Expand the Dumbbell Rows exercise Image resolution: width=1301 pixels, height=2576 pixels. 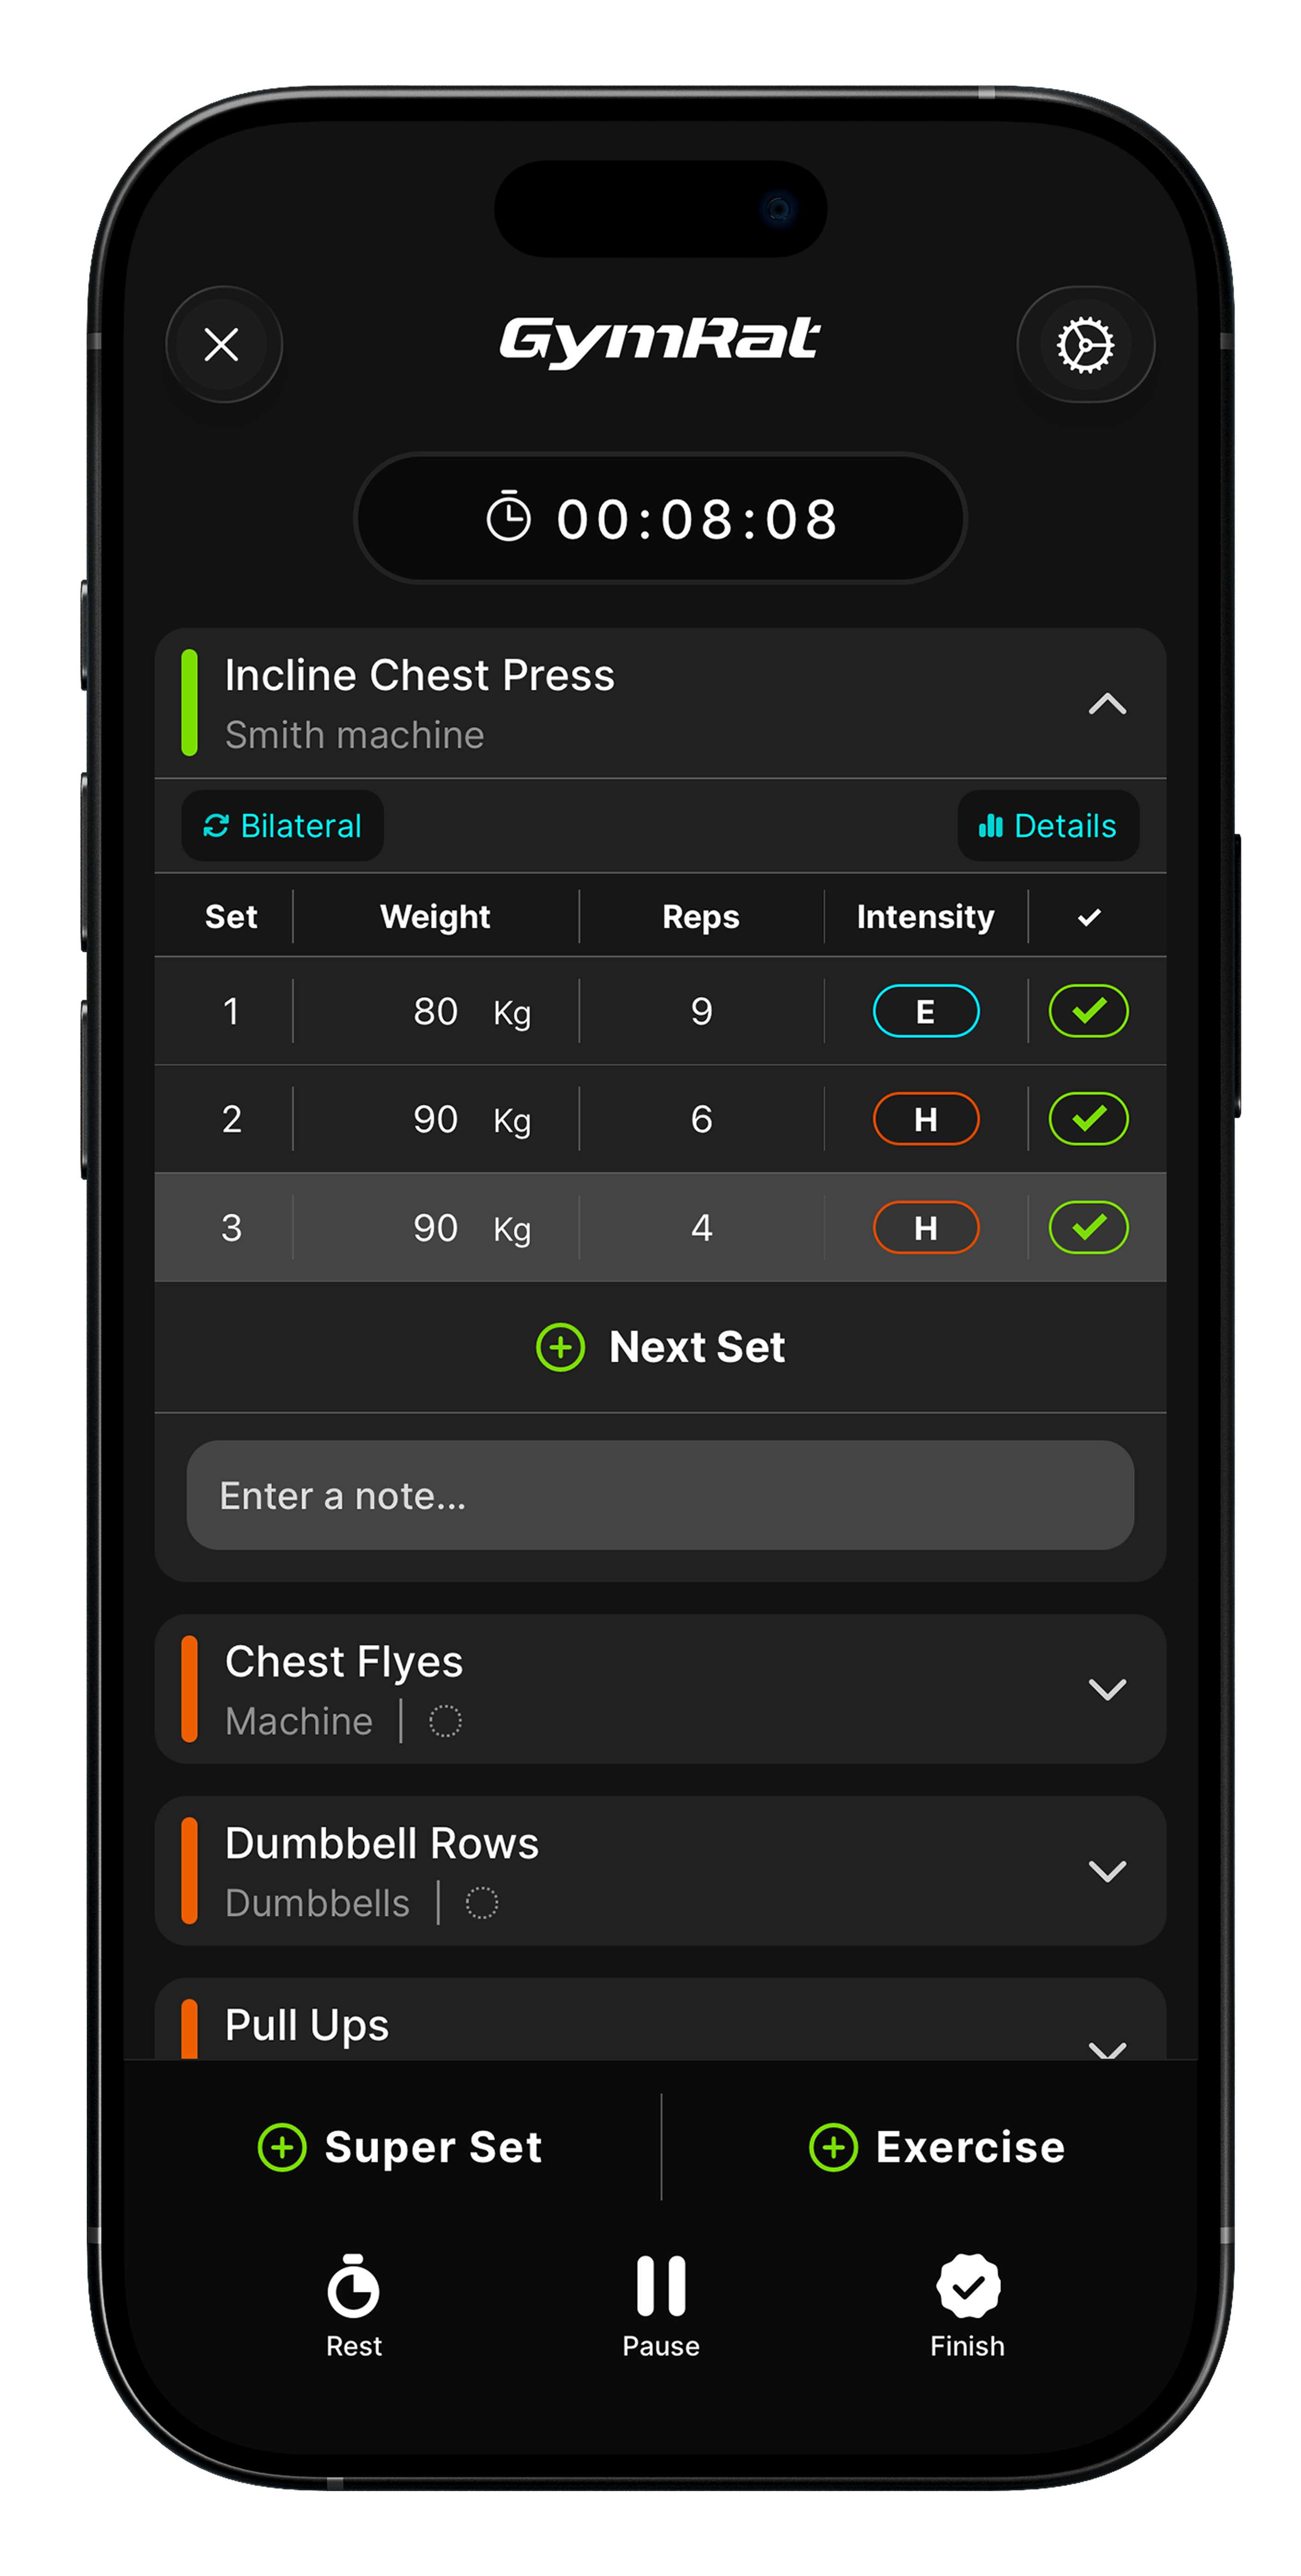coord(1107,1871)
